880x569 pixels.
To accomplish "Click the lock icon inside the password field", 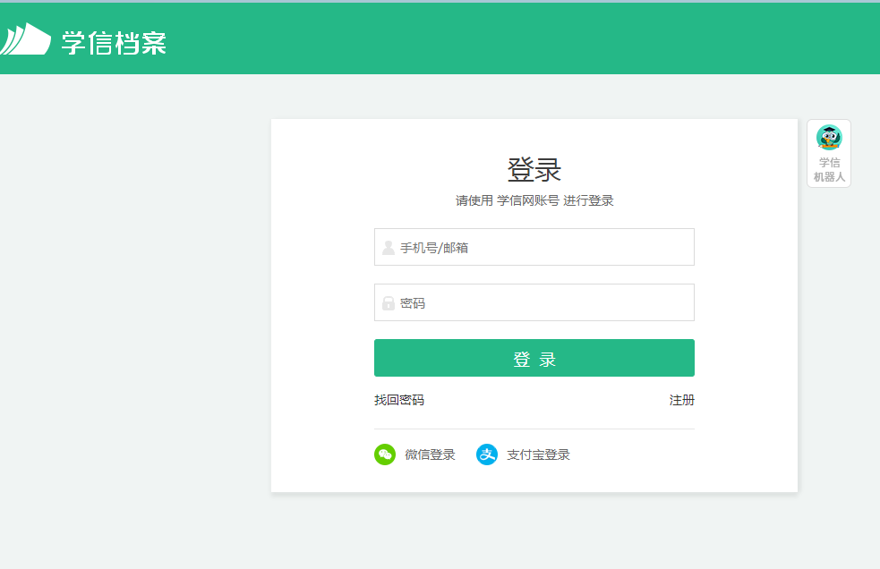I will coord(388,301).
